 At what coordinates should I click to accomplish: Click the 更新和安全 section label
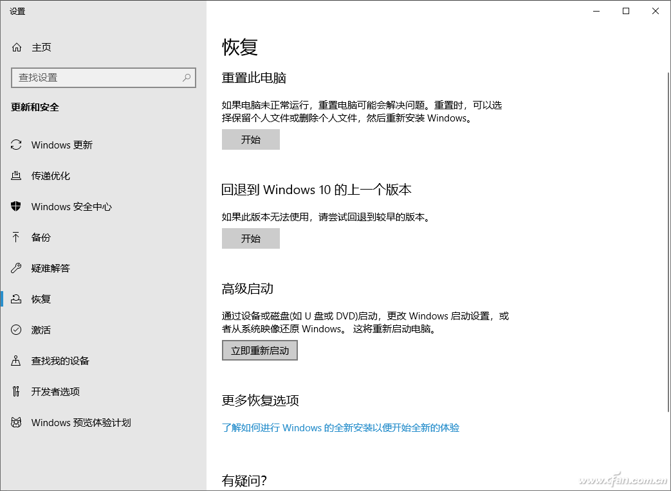tap(35, 107)
